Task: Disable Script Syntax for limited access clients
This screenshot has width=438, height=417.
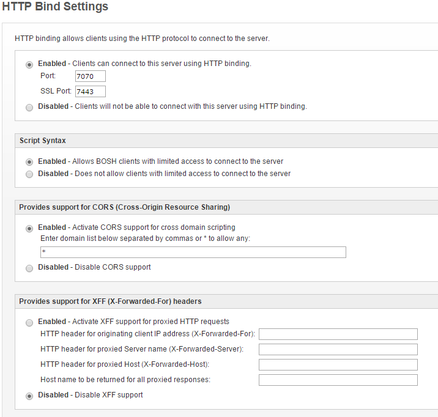Action: tap(29, 174)
